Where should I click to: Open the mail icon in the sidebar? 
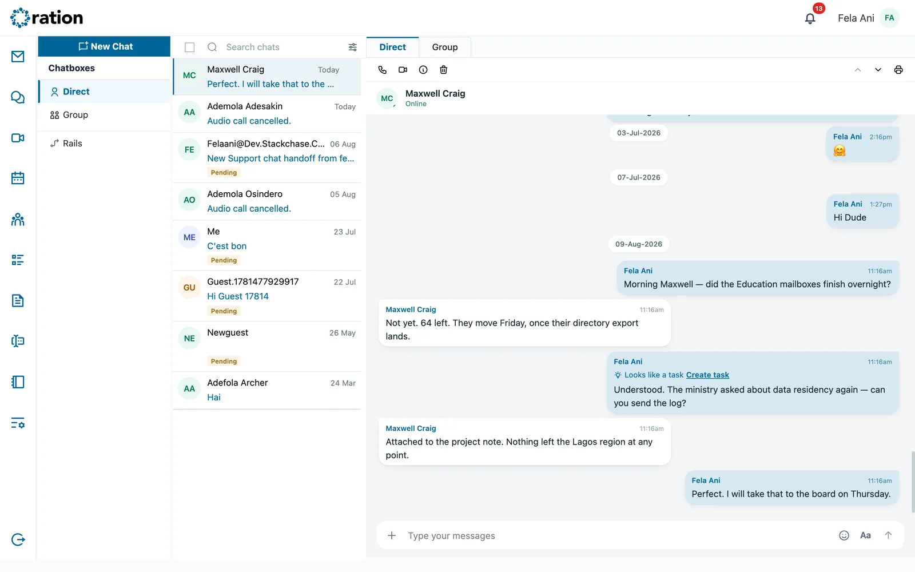18,57
